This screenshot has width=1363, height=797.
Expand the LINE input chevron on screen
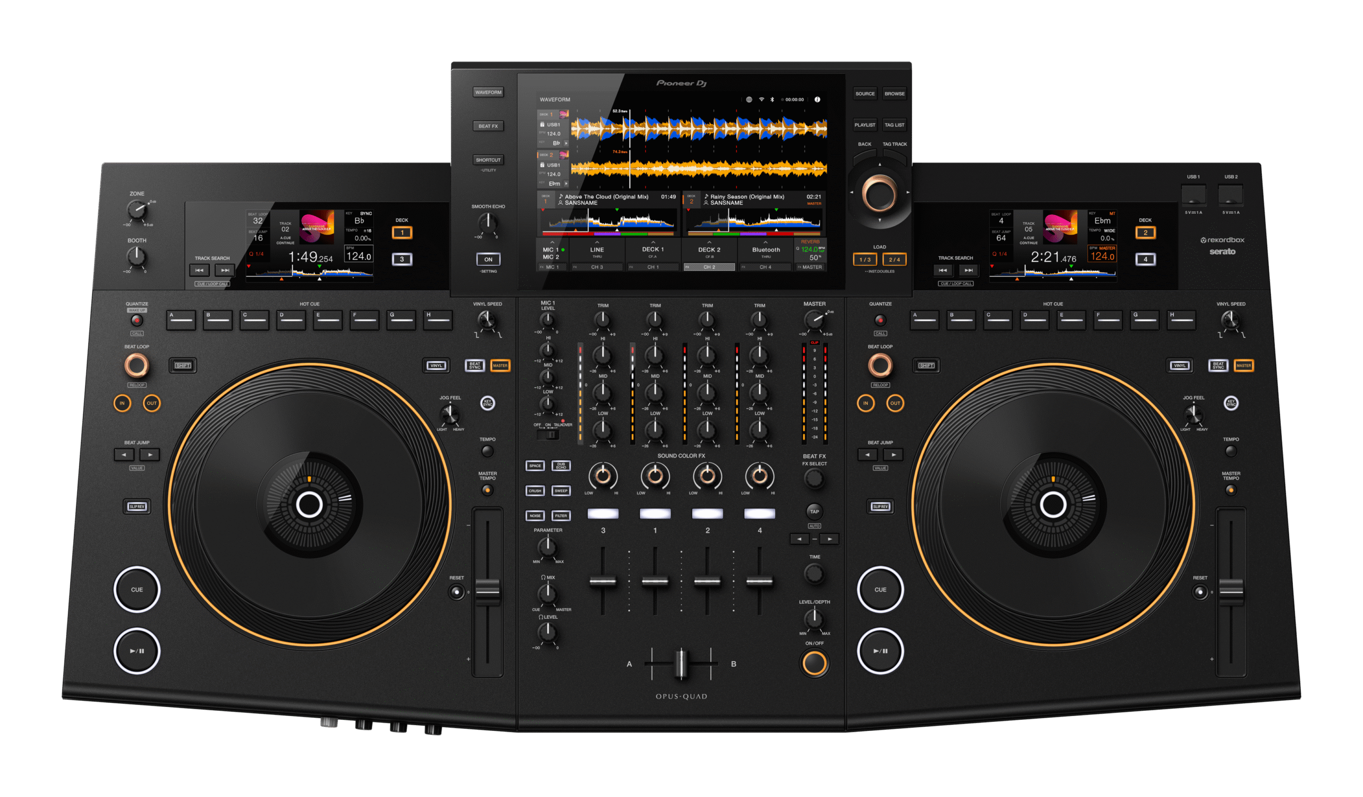point(597,243)
